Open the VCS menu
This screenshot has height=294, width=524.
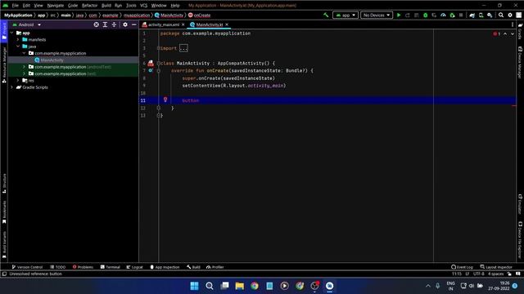pos(144,6)
